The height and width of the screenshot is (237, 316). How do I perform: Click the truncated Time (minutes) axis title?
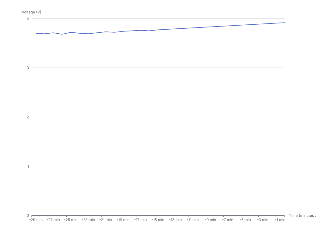302,215
